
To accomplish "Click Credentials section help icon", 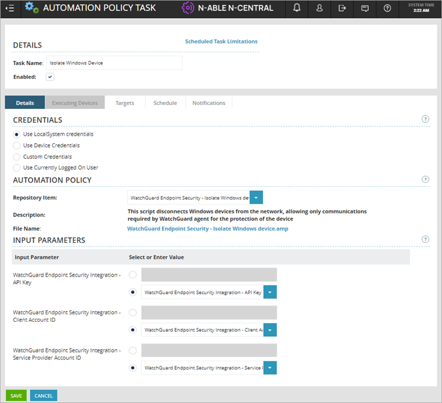I will point(425,119).
